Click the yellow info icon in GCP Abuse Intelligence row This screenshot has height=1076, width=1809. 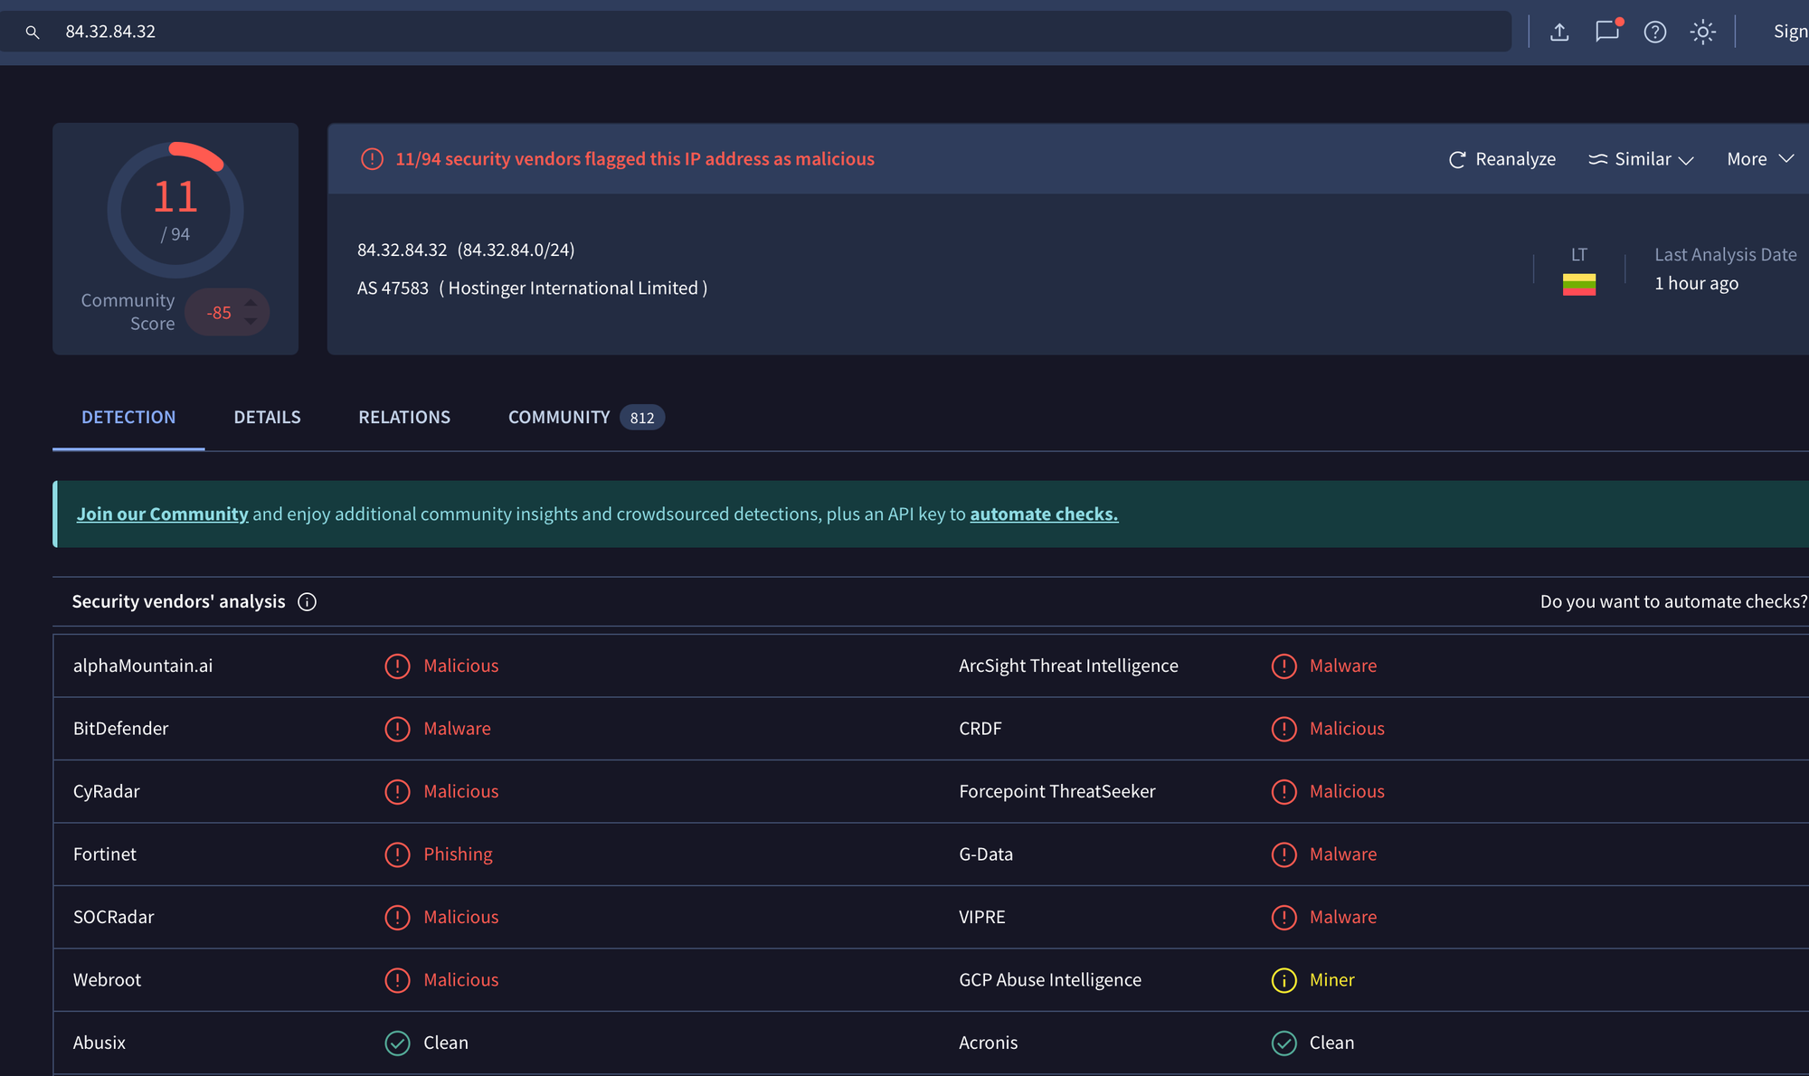point(1283,980)
